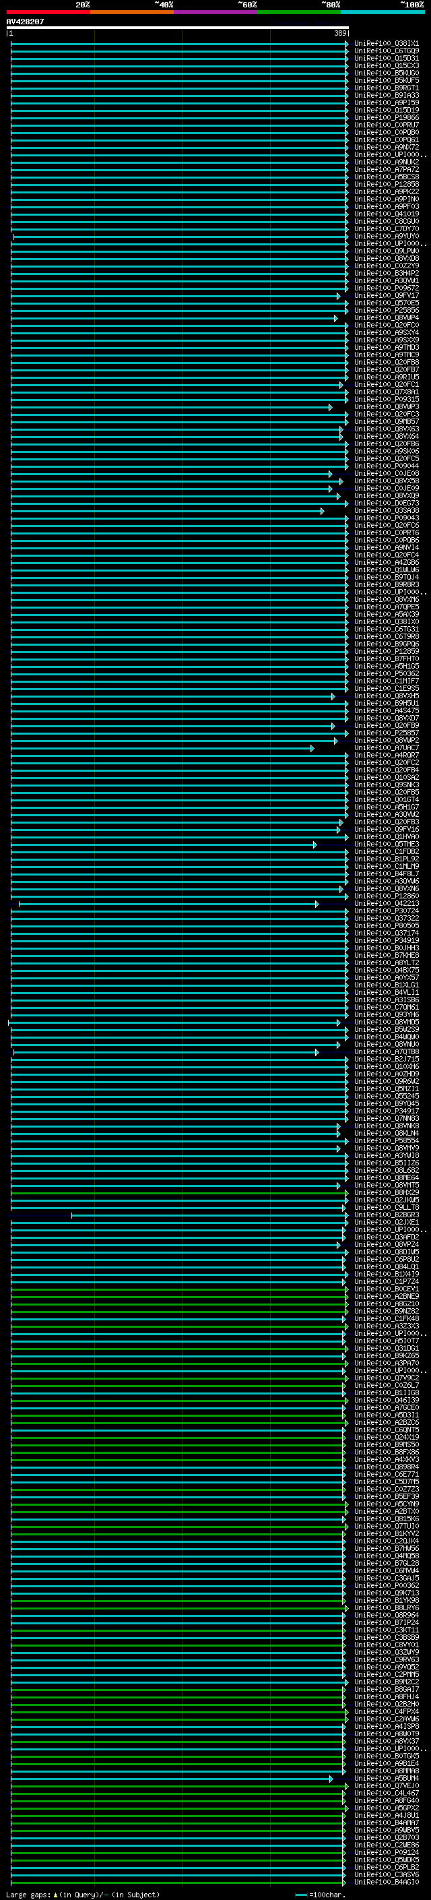Open hit UniRef100_P19866
Viewport: 431px width, 1900px height.
(386, 117)
